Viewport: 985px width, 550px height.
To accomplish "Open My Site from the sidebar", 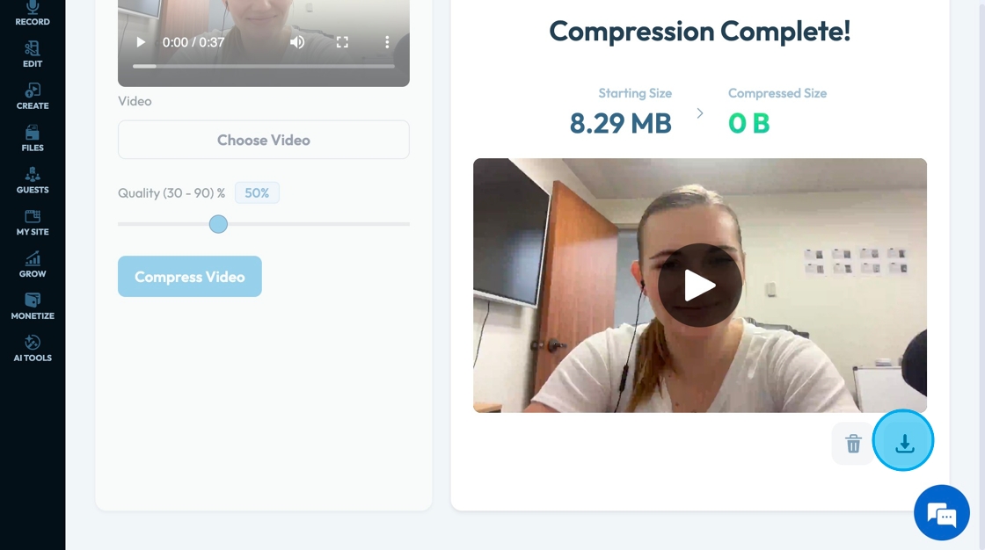I will click(x=32, y=223).
